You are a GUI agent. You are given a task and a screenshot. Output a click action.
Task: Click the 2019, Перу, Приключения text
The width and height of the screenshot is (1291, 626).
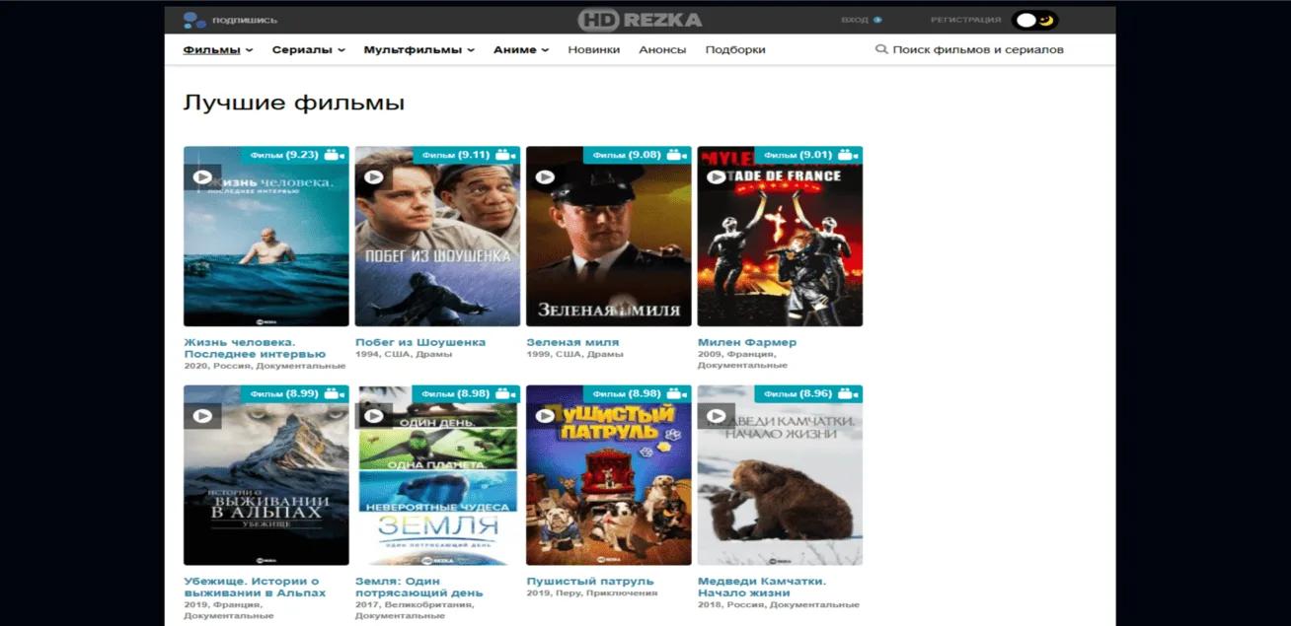pyautogui.click(x=592, y=592)
